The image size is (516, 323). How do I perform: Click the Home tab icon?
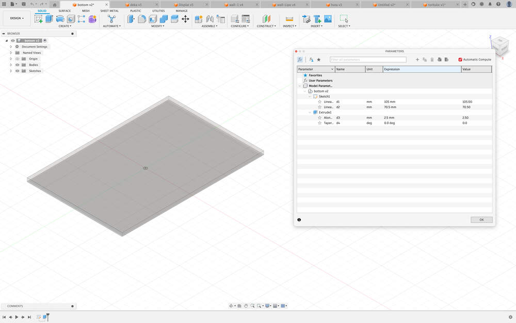(x=55, y=5)
